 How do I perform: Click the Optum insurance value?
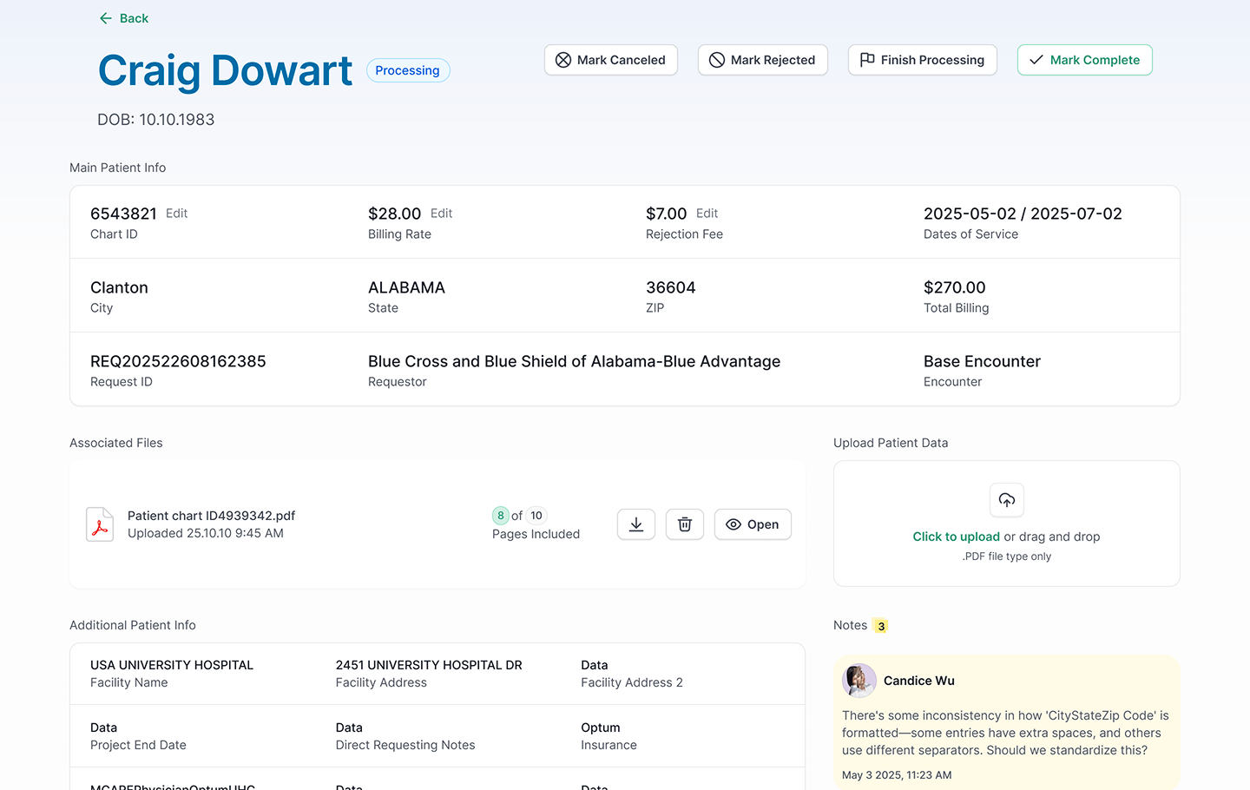[x=601, y=727]
